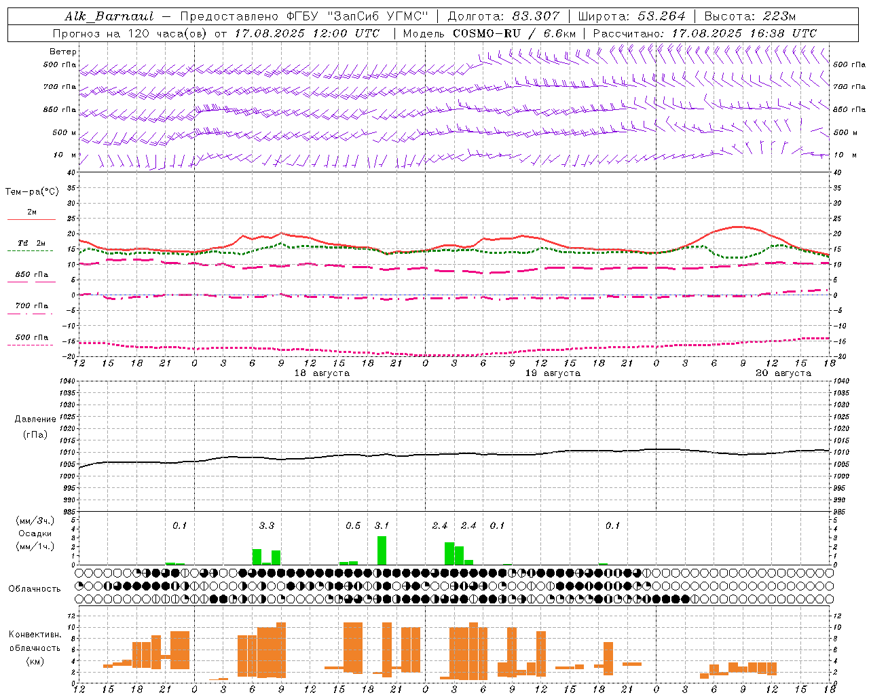
Task: Click the 'Ветер' panel label
Action: click(x=63, y=52)
